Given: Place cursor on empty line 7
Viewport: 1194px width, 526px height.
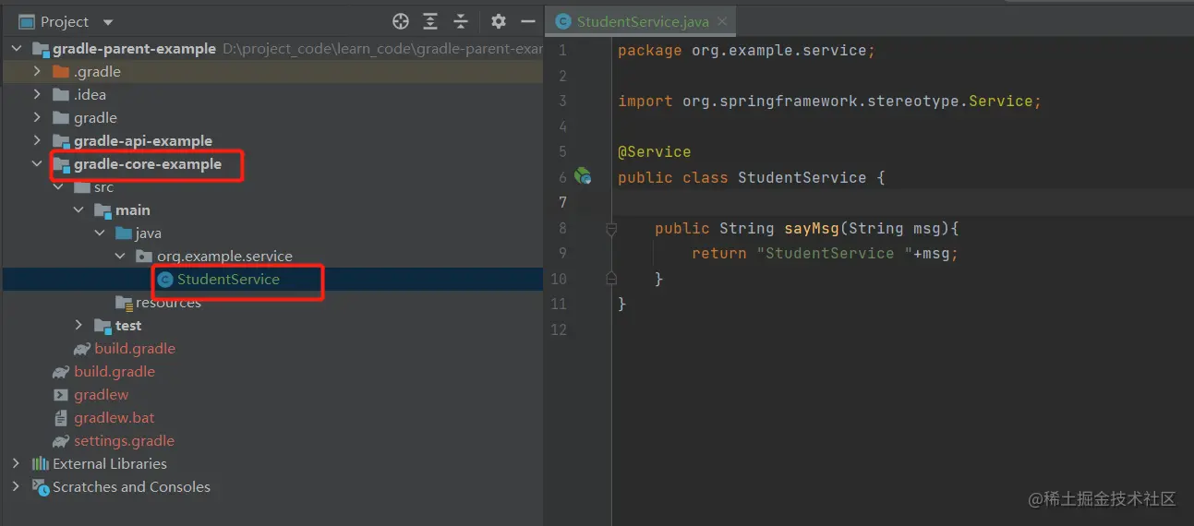Looking at the screenshot, I should (x=902, y=202).
